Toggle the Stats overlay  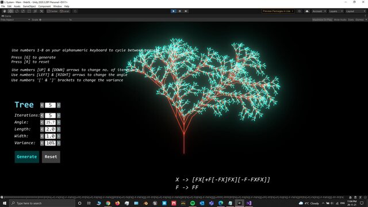(351, 20)
